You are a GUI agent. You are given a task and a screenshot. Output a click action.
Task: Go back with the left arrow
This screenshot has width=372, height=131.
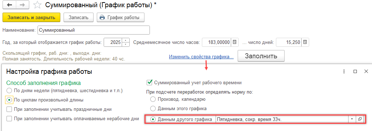(x=9, y=5)
